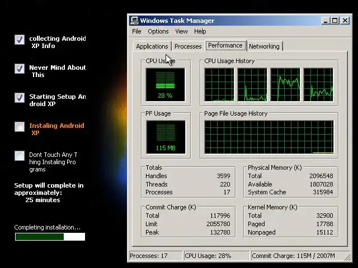Viewport: 358px width, 268px height.
Task: Toggle the 'collecting Android XP Info' checkbox
Action: click(x=20, y=40)
